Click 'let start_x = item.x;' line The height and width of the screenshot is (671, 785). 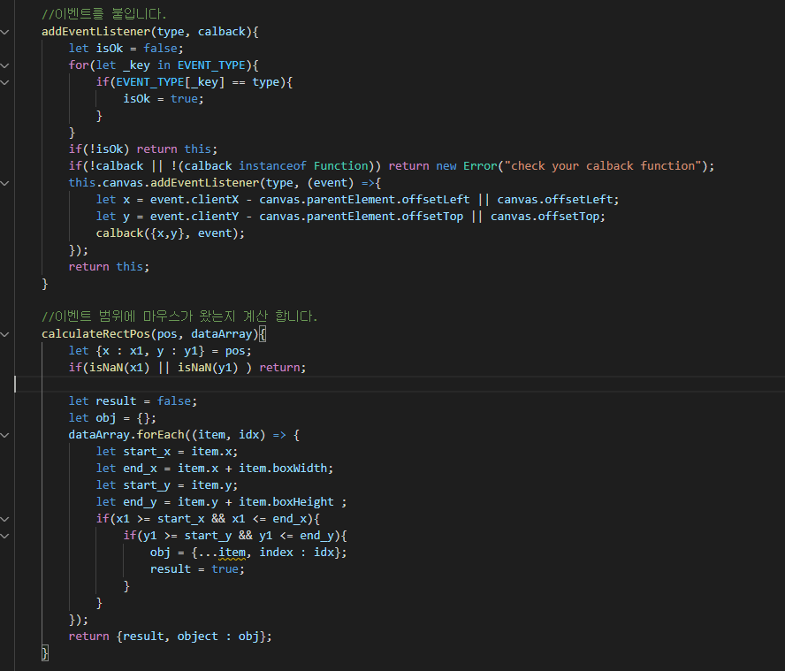pyautogui.click(x=167, y=452)
